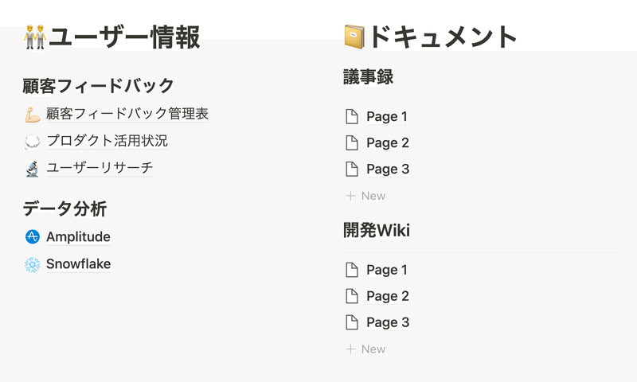Open the Snowflake link

[x=78, y=264]
